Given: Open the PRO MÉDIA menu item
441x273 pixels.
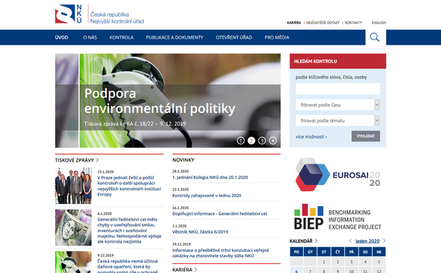Looking at the screenshot, I should pyautogui.click(x=277, y=37).
